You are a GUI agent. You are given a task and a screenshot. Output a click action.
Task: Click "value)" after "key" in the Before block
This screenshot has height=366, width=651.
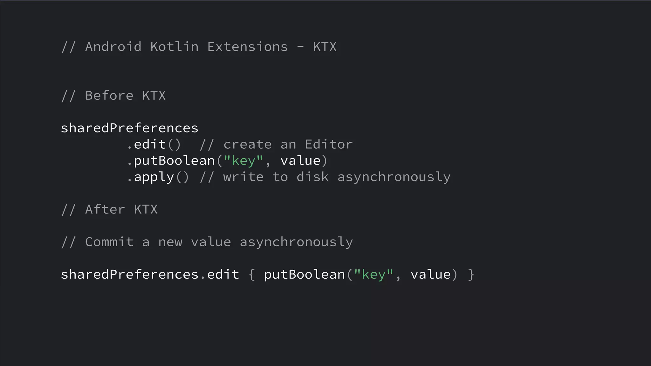pos(304,161)
